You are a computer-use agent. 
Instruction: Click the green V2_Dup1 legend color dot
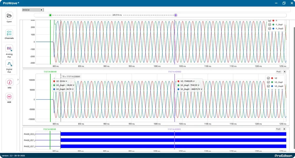(272, 82)
